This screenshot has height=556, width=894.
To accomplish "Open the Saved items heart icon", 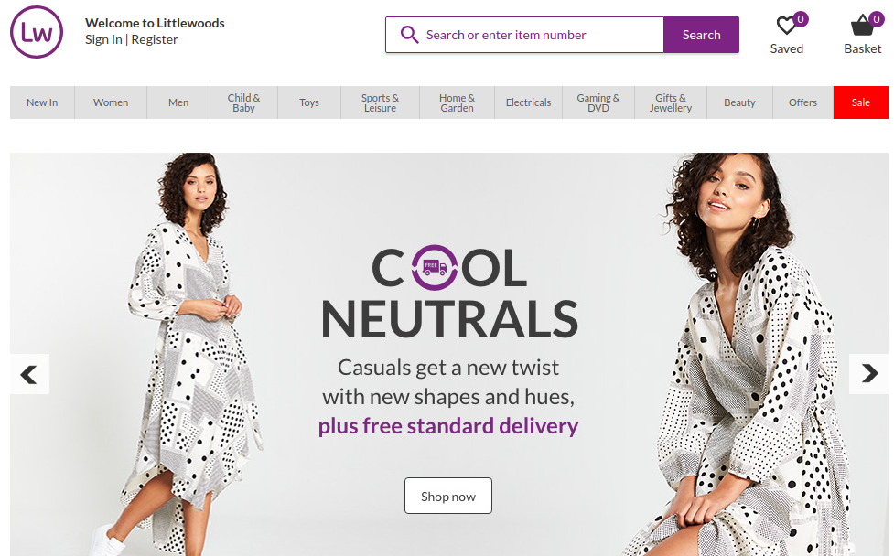I will pyautogui.click(x=787, y=26).
